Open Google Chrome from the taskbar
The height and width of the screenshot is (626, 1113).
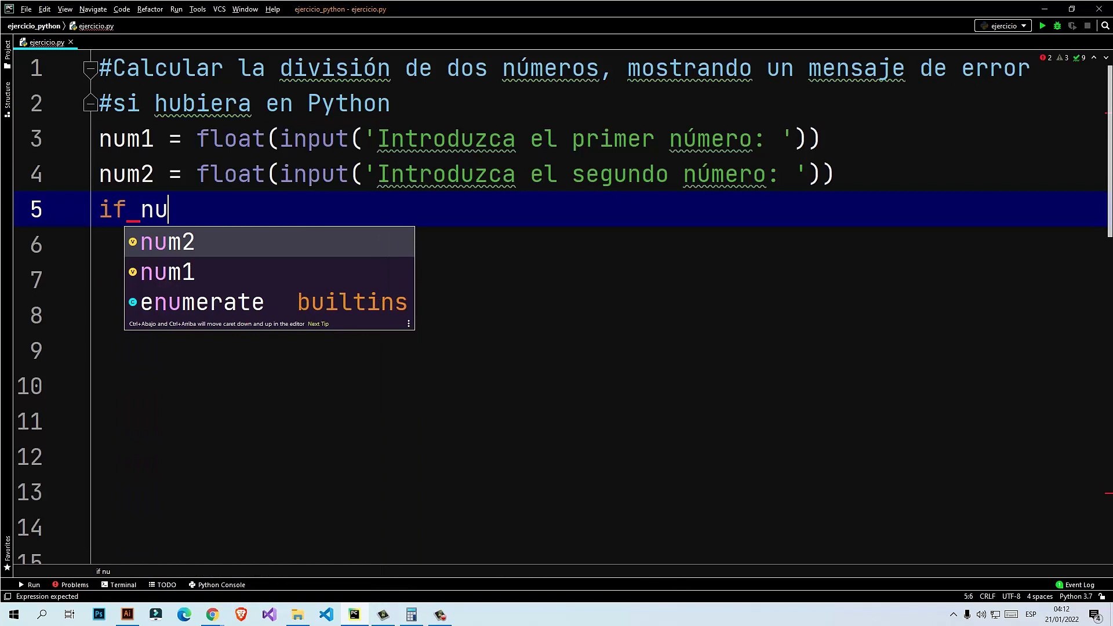(x=212, y=614)
